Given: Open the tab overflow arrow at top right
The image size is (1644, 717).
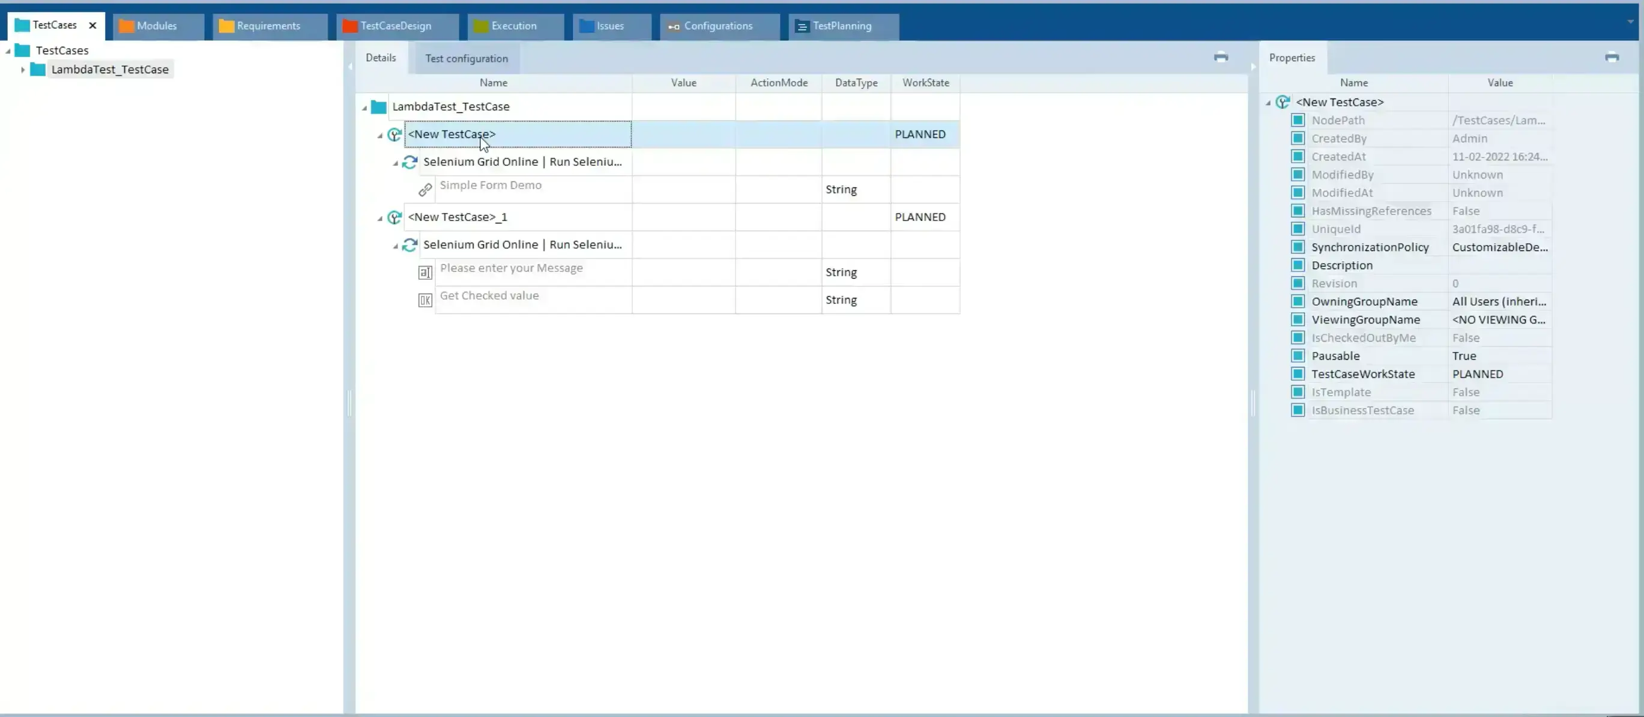Looking at the screenshot, I should tap(1631, 21).
